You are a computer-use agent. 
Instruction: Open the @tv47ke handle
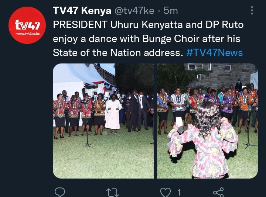click(x=134, y=11)
